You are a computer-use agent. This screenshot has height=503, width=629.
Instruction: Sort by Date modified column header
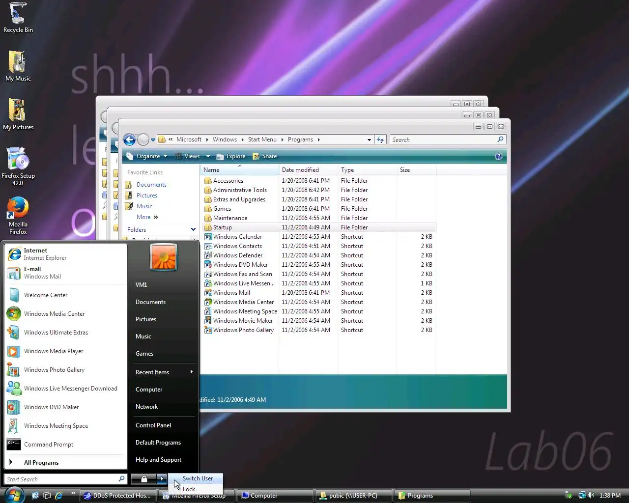click(308, 170)
